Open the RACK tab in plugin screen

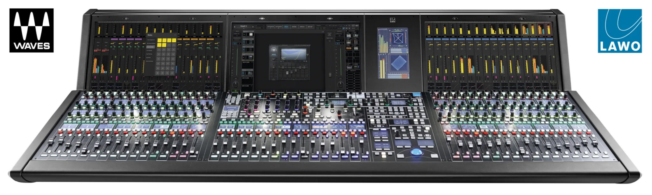point(286,27)
